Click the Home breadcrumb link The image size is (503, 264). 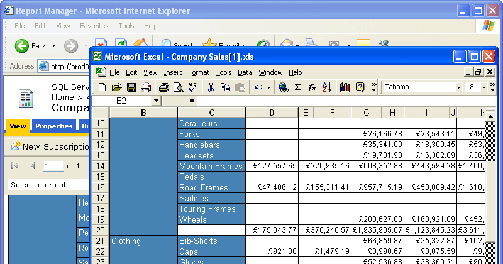click(62, 97)
